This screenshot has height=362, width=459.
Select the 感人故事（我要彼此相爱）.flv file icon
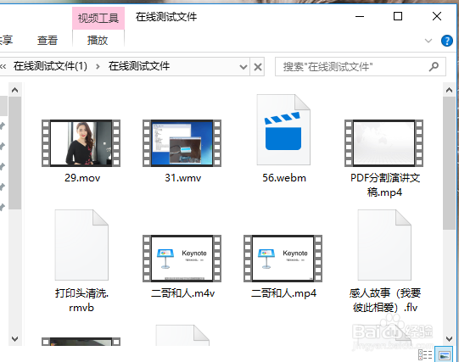(384, 245)
